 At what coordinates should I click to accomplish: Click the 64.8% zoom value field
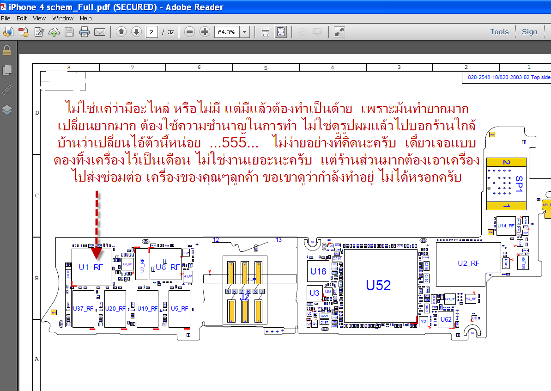click(x=227, y=32)
